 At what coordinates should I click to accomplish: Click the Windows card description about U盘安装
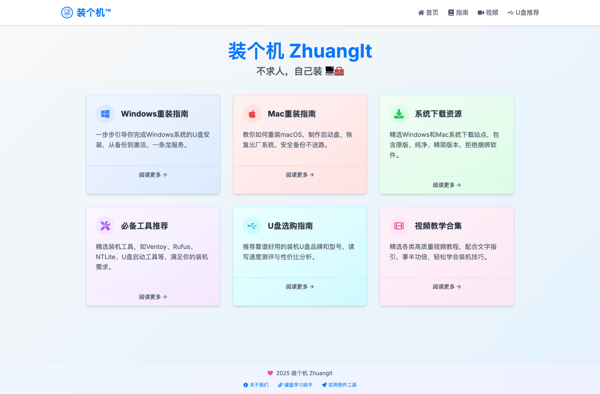(x=153, y=140)
